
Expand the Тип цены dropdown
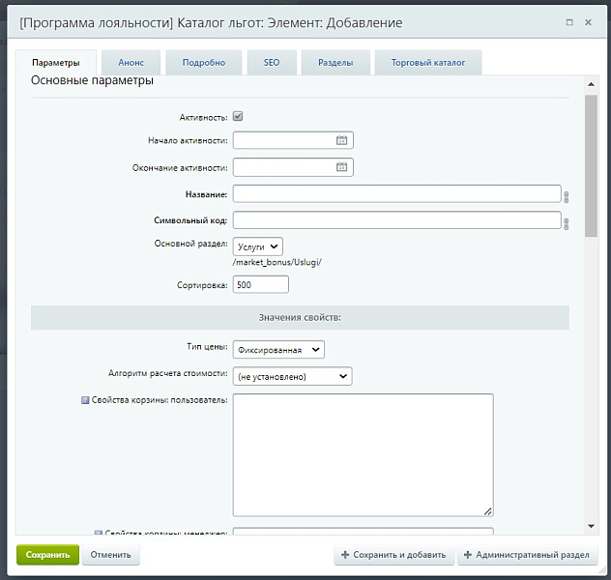278,350
